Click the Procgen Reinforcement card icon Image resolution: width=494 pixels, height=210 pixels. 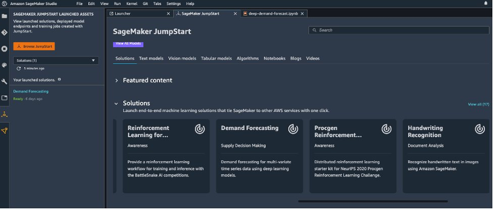(x=386, y=129)
